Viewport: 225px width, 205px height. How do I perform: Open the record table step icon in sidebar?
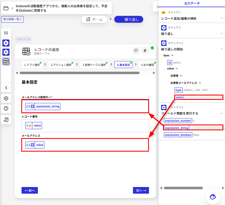[6, 62]
